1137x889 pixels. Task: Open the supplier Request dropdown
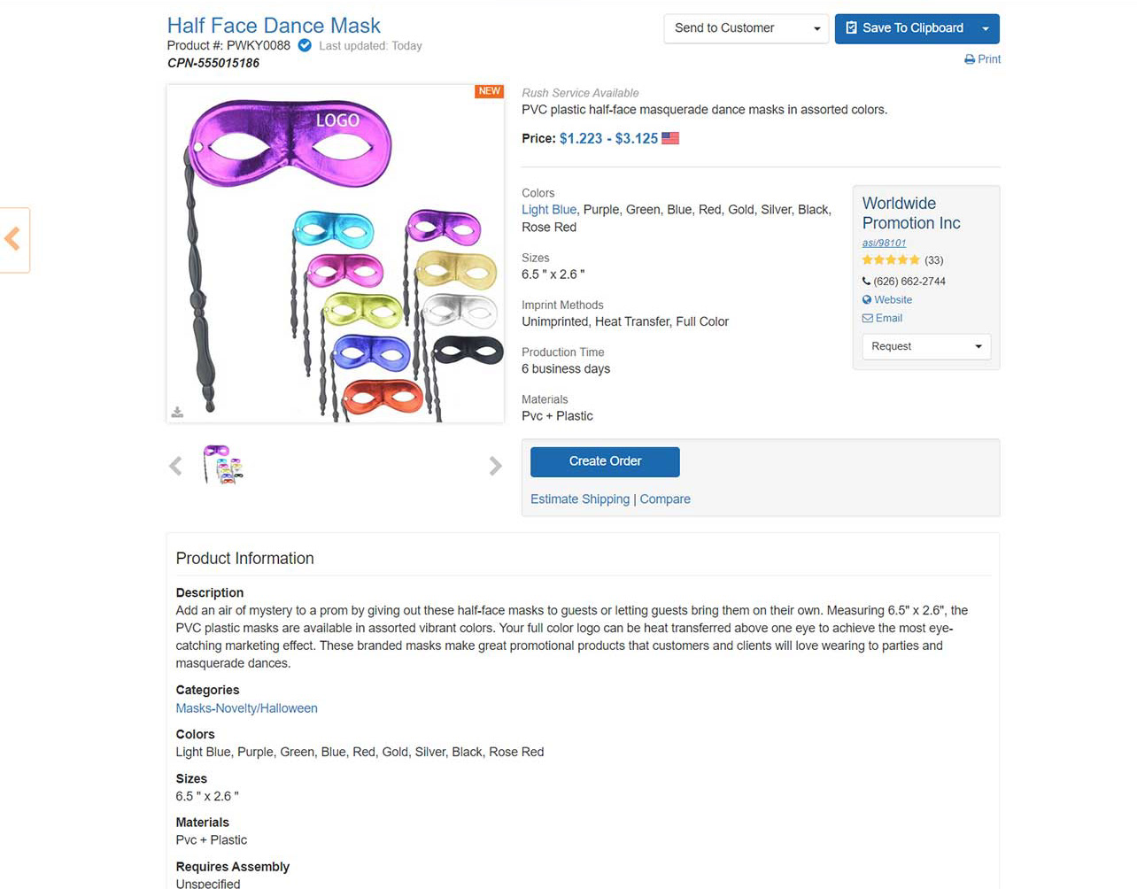[925, 346]
